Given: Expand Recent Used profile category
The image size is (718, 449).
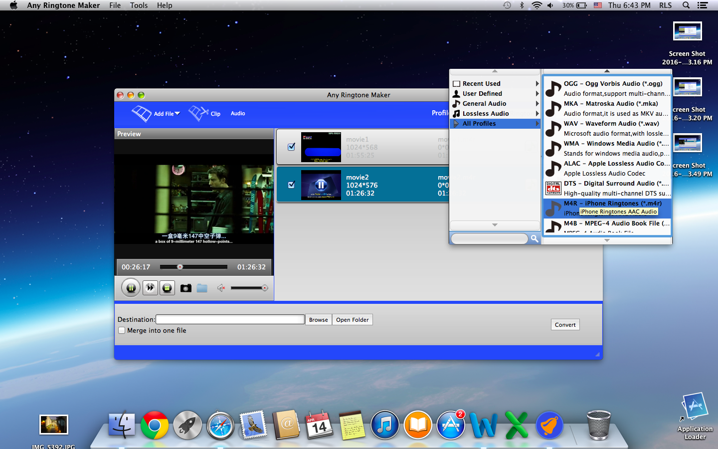Looking at the screenshot, I should point(495,83).
